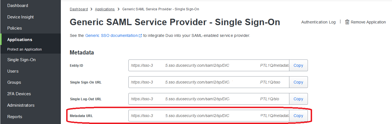Click the external link icon after Generic SSO documentation
The height and width of the screenshot is (124, 392).
click(140, 36)
